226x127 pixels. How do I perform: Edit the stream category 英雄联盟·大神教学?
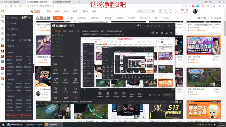pyautogui.click(x=90, y=34)
